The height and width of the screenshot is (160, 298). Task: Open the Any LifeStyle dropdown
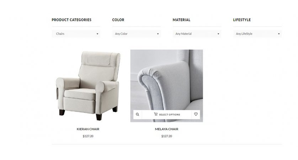[257, 34]
